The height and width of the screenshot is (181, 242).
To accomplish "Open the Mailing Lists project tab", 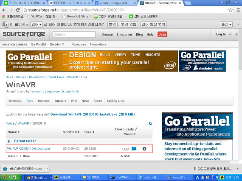I will click(x=115, y=101).
